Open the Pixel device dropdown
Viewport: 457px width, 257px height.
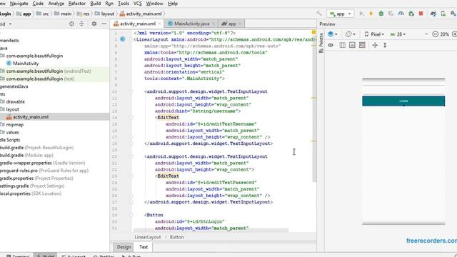click(374, 34)
